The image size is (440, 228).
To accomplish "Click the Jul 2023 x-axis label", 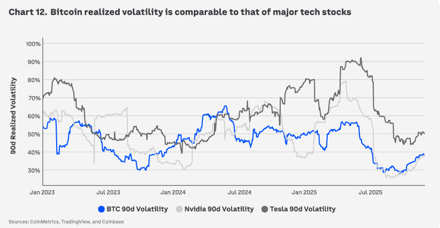I will (109, 192).
